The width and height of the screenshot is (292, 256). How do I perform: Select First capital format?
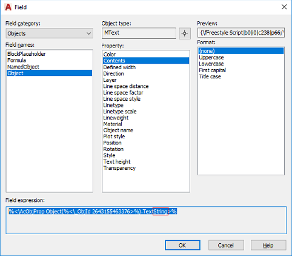(x=212, y=70)
